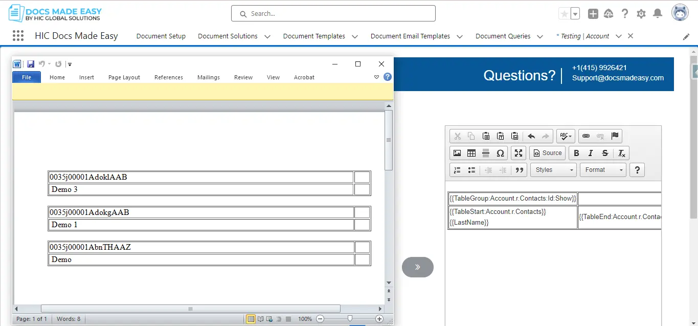Click the Support@docsmadeasy.com email link

coord(618,78)
